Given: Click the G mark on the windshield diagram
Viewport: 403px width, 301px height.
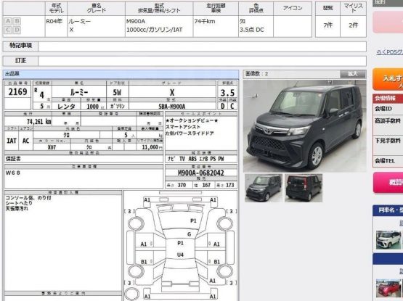Looking at the screenshot, I should click(x=190, y=234).
